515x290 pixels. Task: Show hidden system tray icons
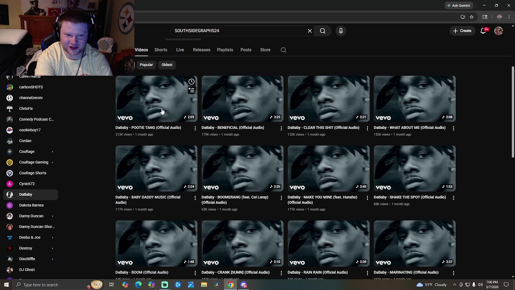(x=455, y=285)
